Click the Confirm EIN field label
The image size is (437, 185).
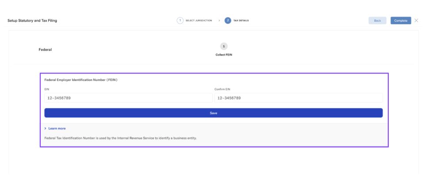(222, 89)
